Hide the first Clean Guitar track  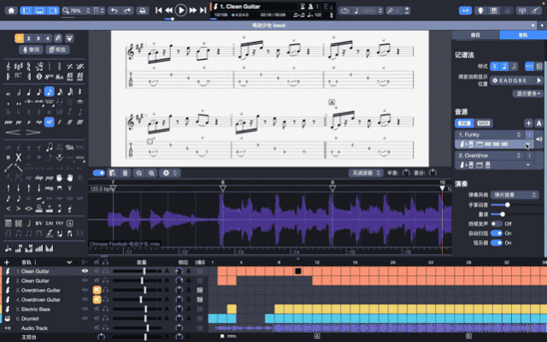[x=85, y=271]
